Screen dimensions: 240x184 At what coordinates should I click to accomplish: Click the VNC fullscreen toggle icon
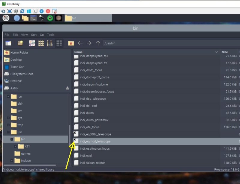tap(10, 11)
